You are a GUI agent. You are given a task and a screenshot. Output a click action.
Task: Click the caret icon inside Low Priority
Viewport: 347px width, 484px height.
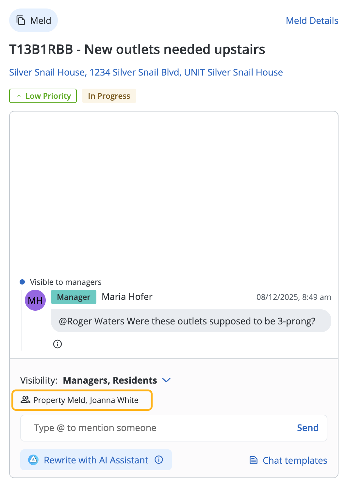point(19,96)
